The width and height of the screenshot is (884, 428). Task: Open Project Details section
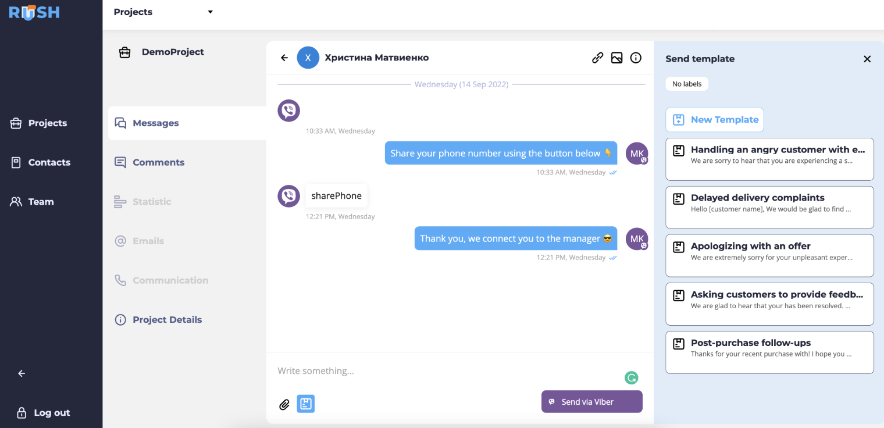167,320
